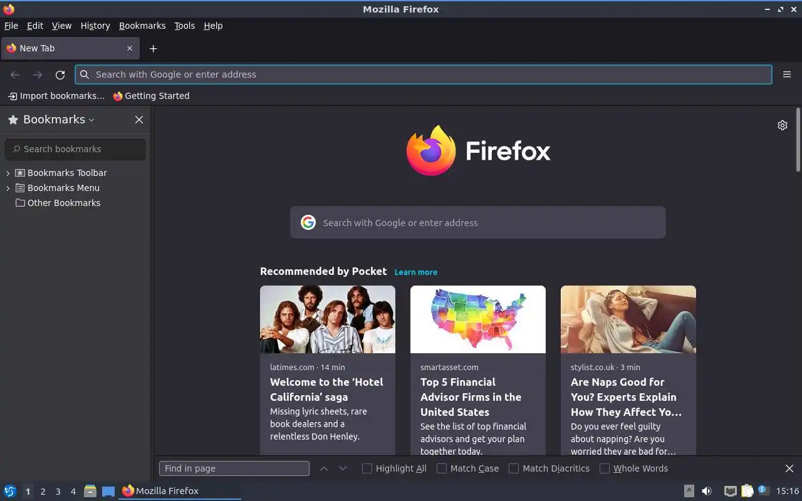This screenshot has height=501, width=802.
Task: Click the volume speaker tray icon
Action: tap(707, 491)
